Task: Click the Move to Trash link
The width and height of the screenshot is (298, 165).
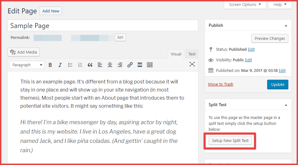Action: (x=220, y=84)
